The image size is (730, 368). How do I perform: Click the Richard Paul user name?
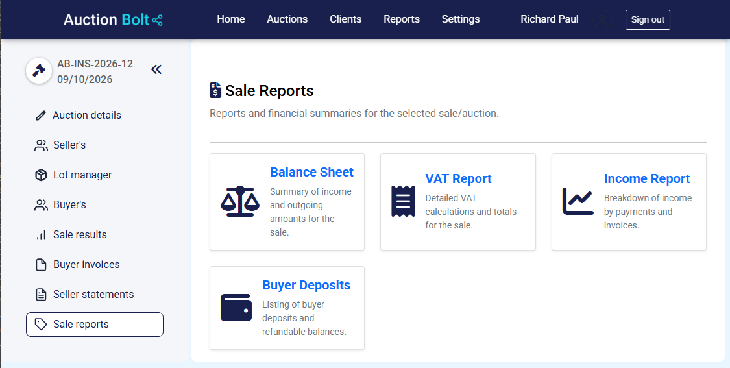point(550,19)
